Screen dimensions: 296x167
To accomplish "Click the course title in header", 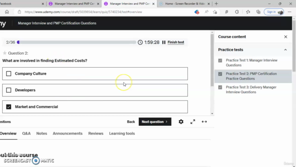I will [x=57, y=23].
